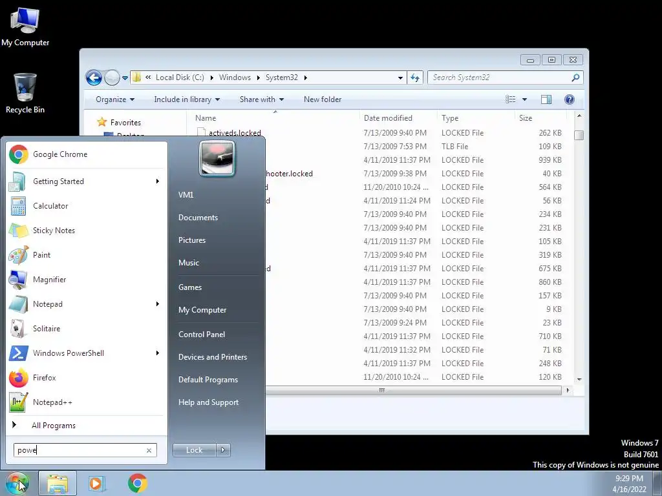
Task: Click the Search System32 field
Action: pos(499,77)
